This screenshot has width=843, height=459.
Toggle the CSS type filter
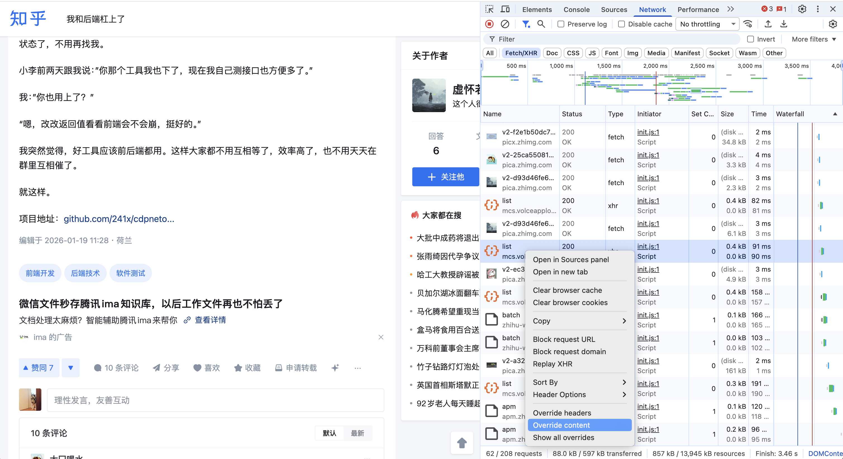(573, 53)
